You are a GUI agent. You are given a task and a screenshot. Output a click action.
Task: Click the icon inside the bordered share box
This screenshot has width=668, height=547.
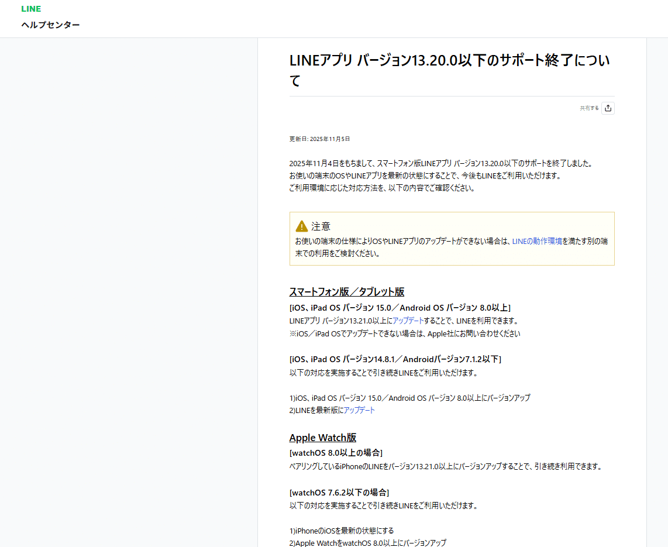click(x=608, y=108)
